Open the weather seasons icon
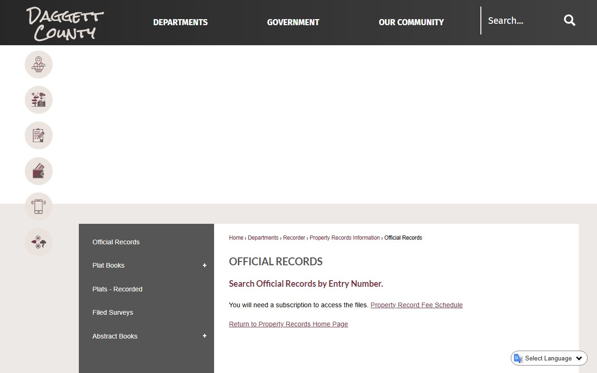 click(39, 242)
